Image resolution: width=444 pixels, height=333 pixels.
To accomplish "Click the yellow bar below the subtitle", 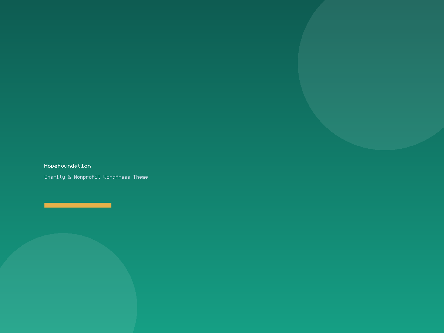I will [78, 205].
